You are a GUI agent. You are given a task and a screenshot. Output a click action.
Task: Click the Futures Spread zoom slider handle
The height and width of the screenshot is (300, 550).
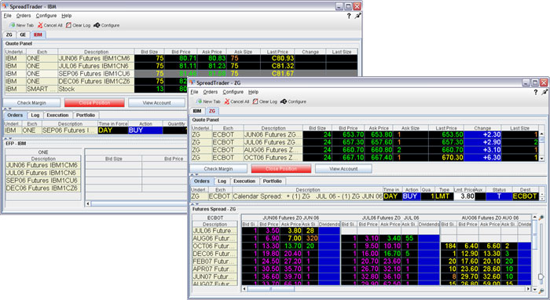point(541,277)
